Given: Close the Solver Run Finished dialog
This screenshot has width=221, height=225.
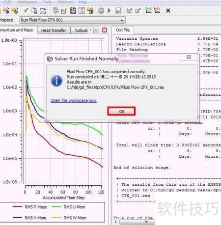Looking at the screenshot, I should tap(189, 57).
